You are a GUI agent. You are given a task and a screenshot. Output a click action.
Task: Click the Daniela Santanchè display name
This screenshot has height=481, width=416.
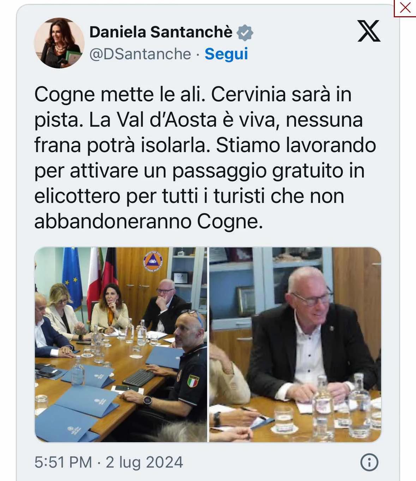pyautogui.click(x=161, y=32)
